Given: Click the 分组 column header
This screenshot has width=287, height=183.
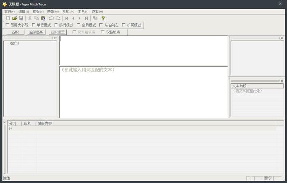Looking at the screenshot, I should pos(14,124).
